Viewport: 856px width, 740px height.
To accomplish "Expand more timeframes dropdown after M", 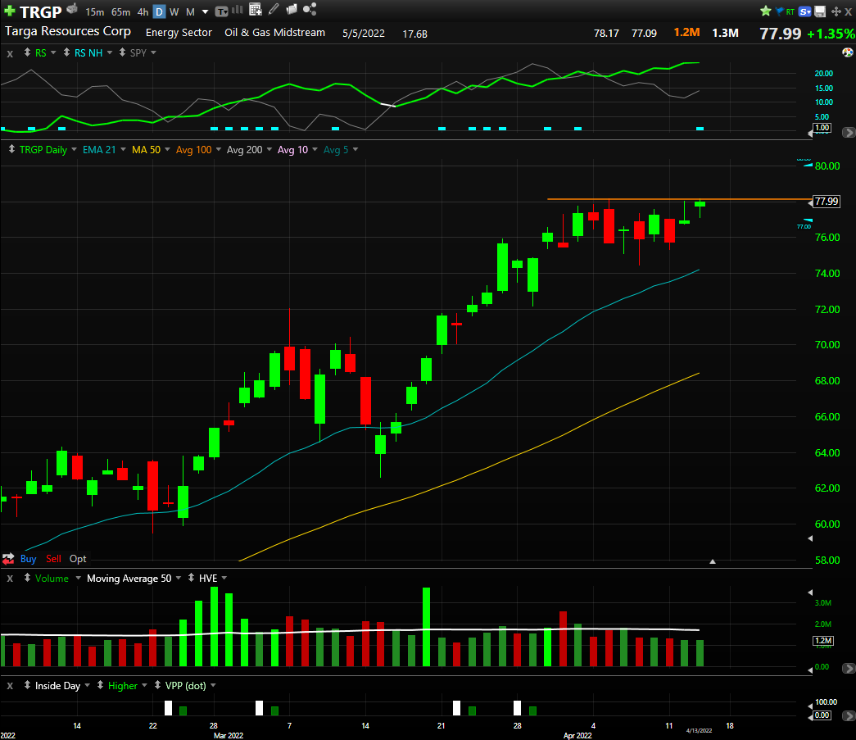I will click(x=206, y=12).
